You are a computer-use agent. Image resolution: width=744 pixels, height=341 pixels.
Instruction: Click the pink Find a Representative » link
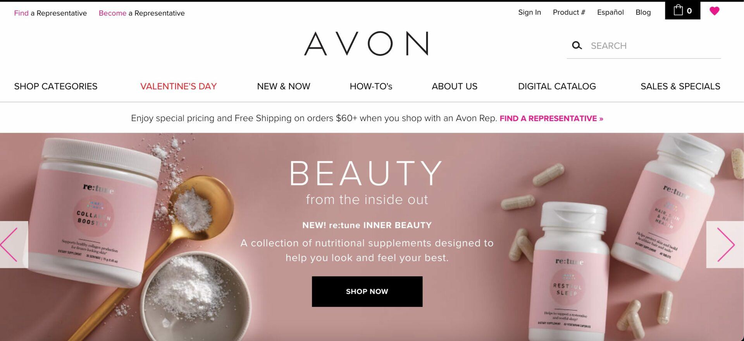(x=551, y=118)
